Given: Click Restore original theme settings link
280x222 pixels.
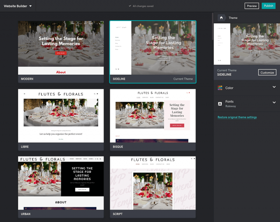Looking at the screenshot, I should click(237, 117).
